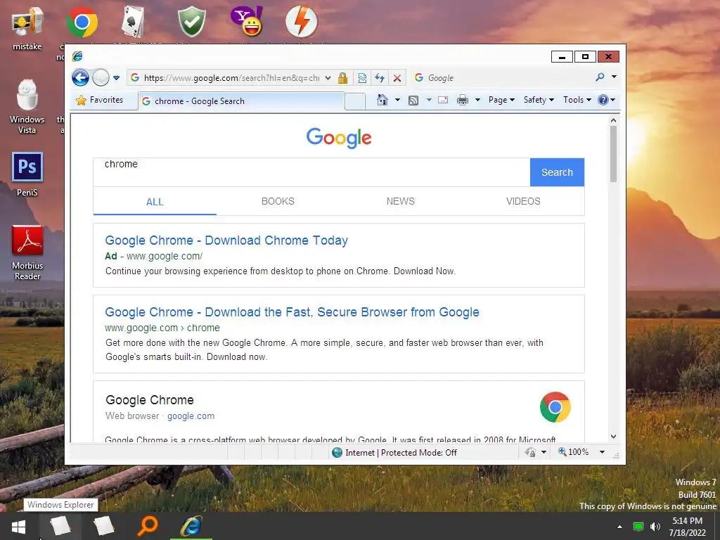This screenshot has height=540, width=720.
Task: Open 'Google Chrome - Download Chrome Today' ad link
Action: [226, 240]
